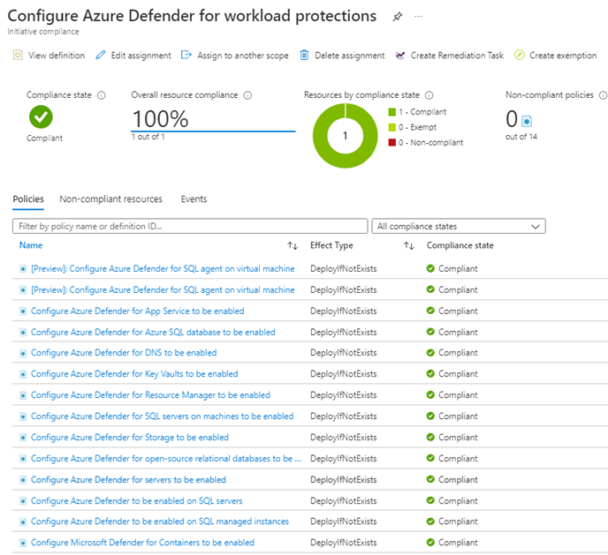The height and width of the screenshot is (555, 608).
Task: Click the View definition button
Action: pyautogui.click(x=49, y=56)
